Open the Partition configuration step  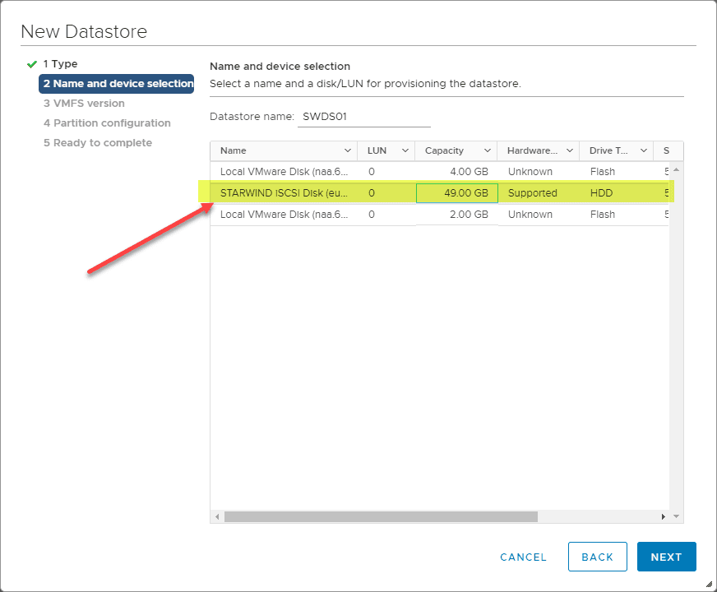[107, 123]
